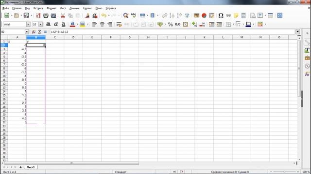The image size is (311, 174).
Task: Insert an image
Action: tap(196, 15)
